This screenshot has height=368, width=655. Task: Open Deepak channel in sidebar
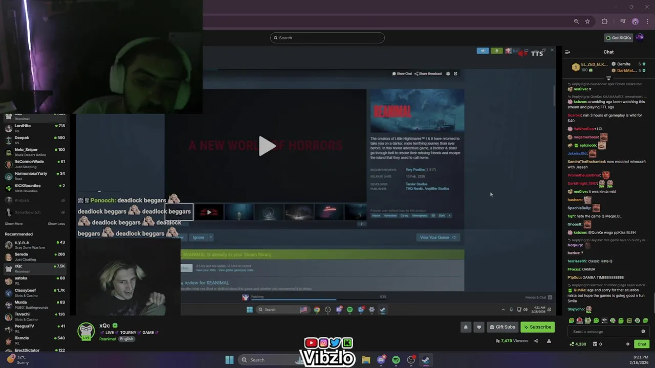[35, 140]
